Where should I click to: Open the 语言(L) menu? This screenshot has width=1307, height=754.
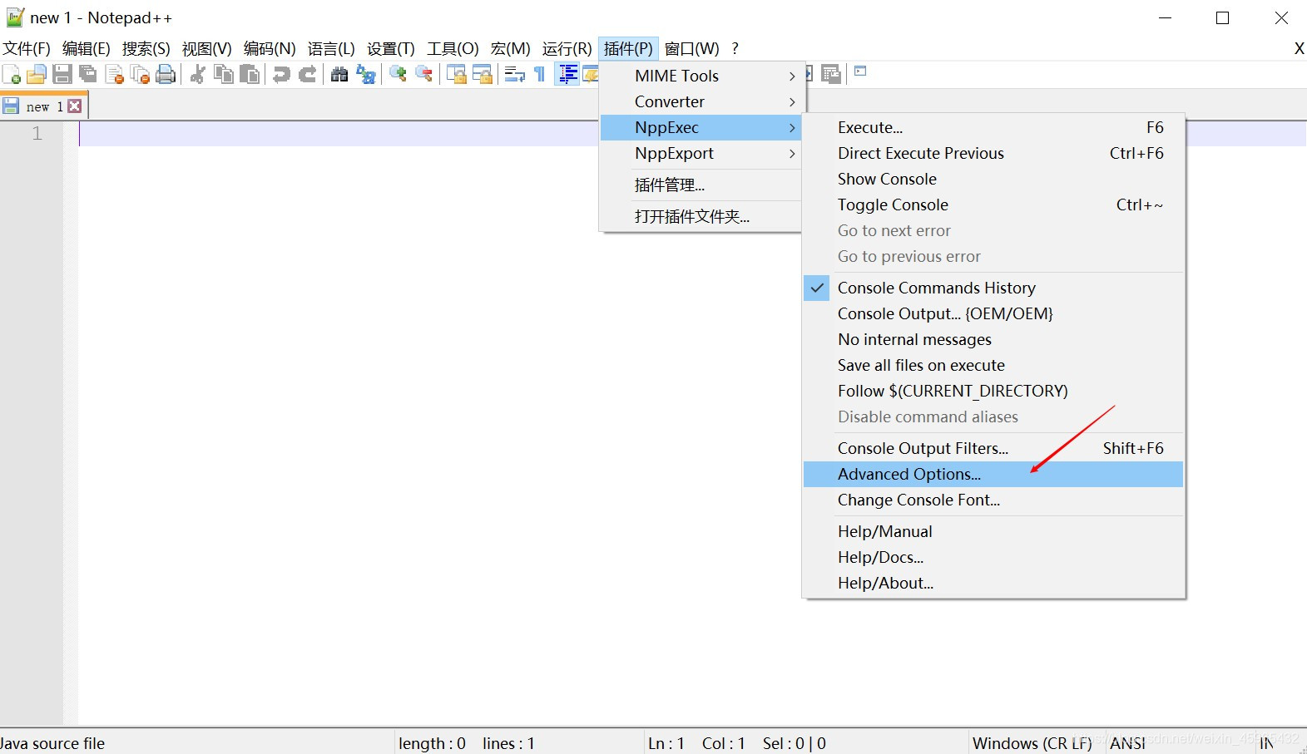pos(331,48)
